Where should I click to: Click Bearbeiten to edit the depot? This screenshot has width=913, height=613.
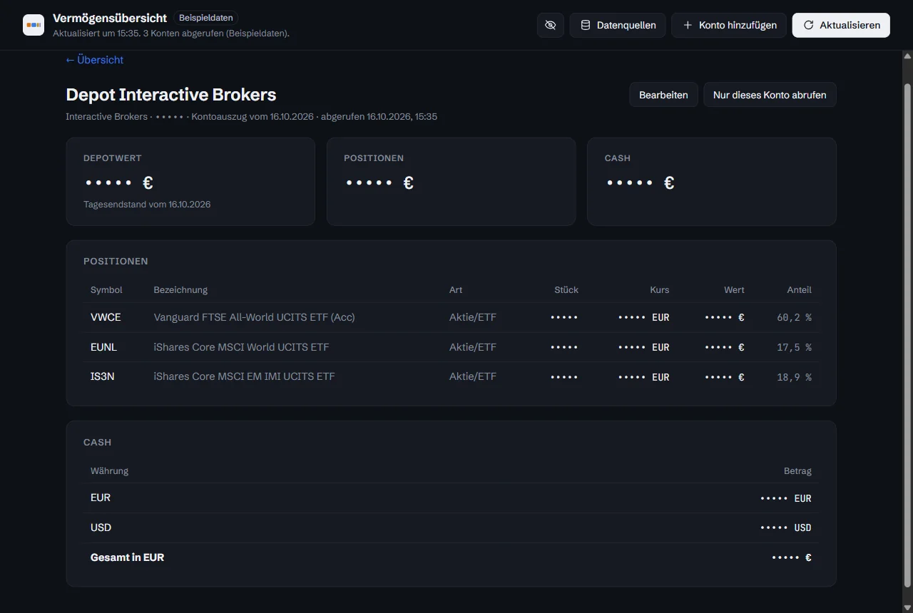663,95
